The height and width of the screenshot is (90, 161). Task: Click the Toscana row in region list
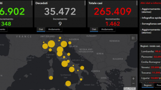tap(150, 73)
